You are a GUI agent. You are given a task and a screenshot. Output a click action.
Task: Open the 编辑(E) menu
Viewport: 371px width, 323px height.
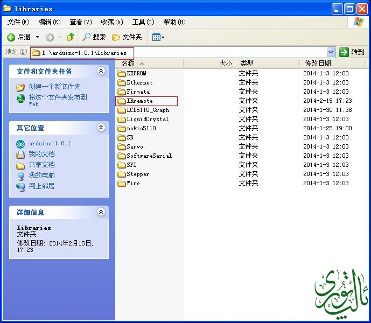click(x=50, y=22)
